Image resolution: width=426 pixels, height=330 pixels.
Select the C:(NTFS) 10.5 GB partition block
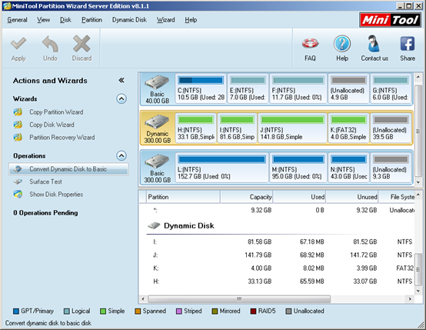click(x=201, y=88)
